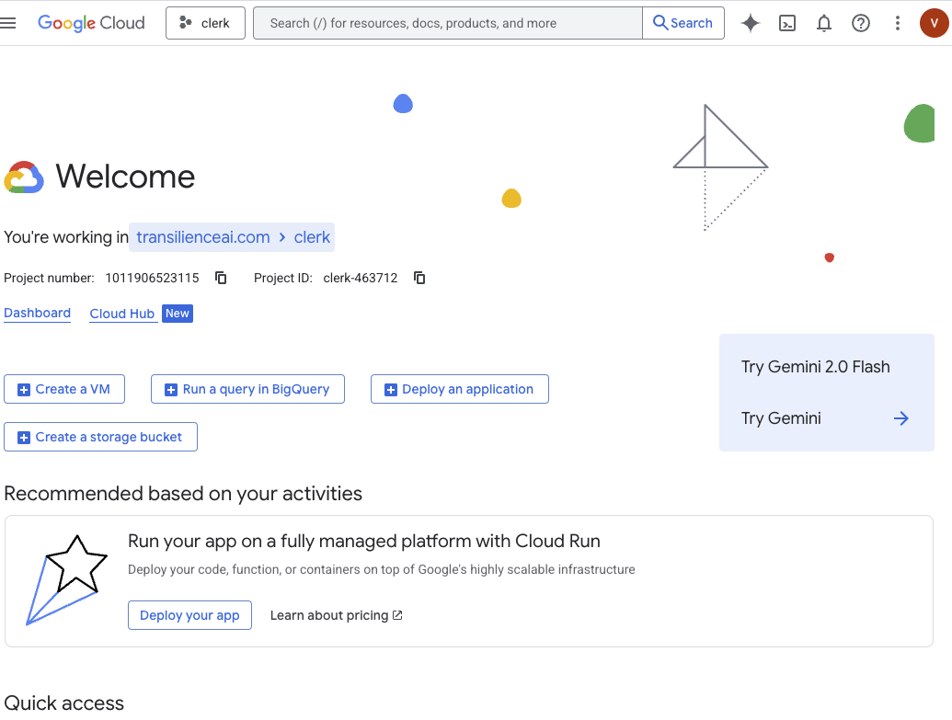Click the New badge beside Cloud Hub
952x720 pixels.
click(x=178, y=314)
